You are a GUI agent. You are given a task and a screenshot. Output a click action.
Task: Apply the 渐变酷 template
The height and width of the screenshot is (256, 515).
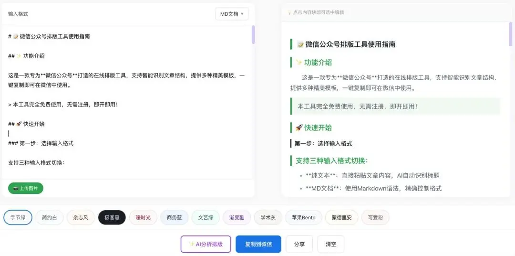coord(237,217)
